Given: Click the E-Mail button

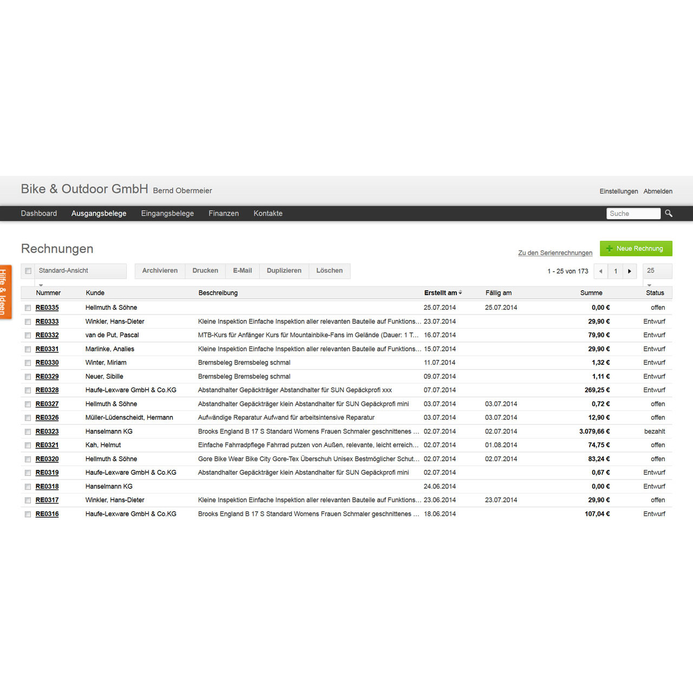Looking at the screenshot, I should 243,271.
